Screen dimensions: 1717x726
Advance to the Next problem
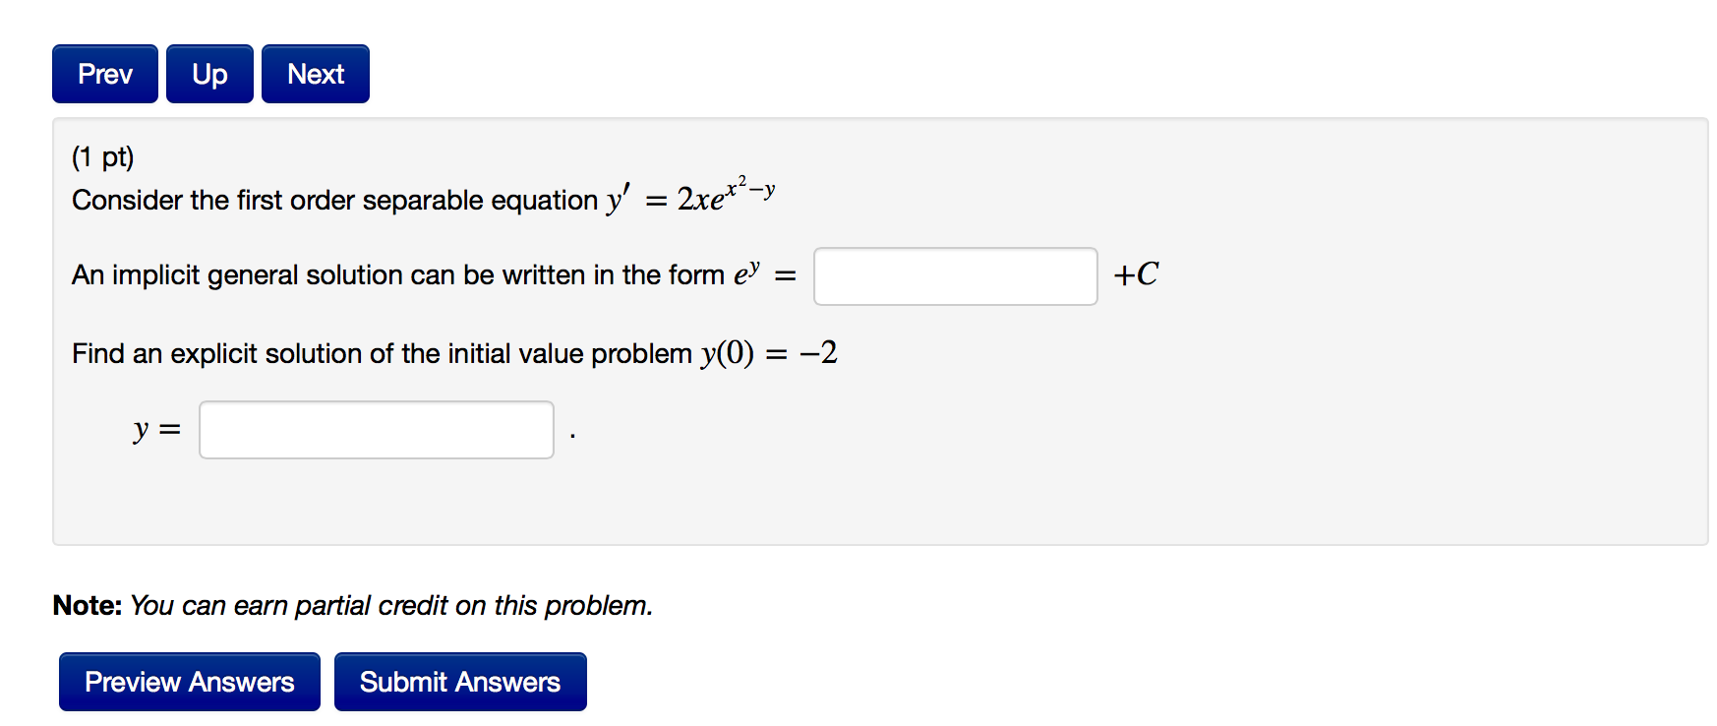pos(316,74)
